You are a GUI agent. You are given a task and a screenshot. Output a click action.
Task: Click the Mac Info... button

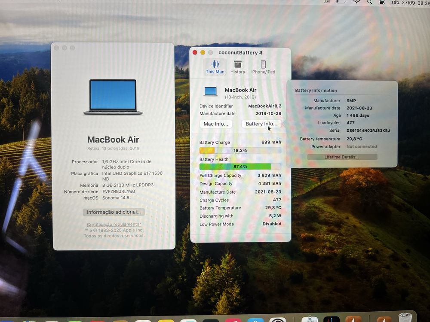[216, 124]
